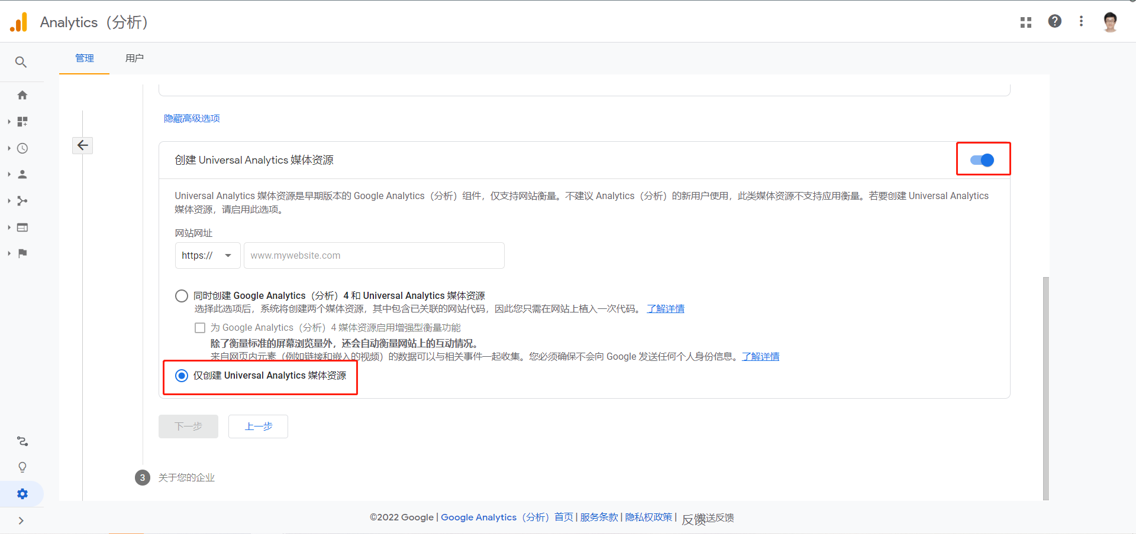Go to the Home icon in sidebar
1136x534 pixels.
click(22, 95)
